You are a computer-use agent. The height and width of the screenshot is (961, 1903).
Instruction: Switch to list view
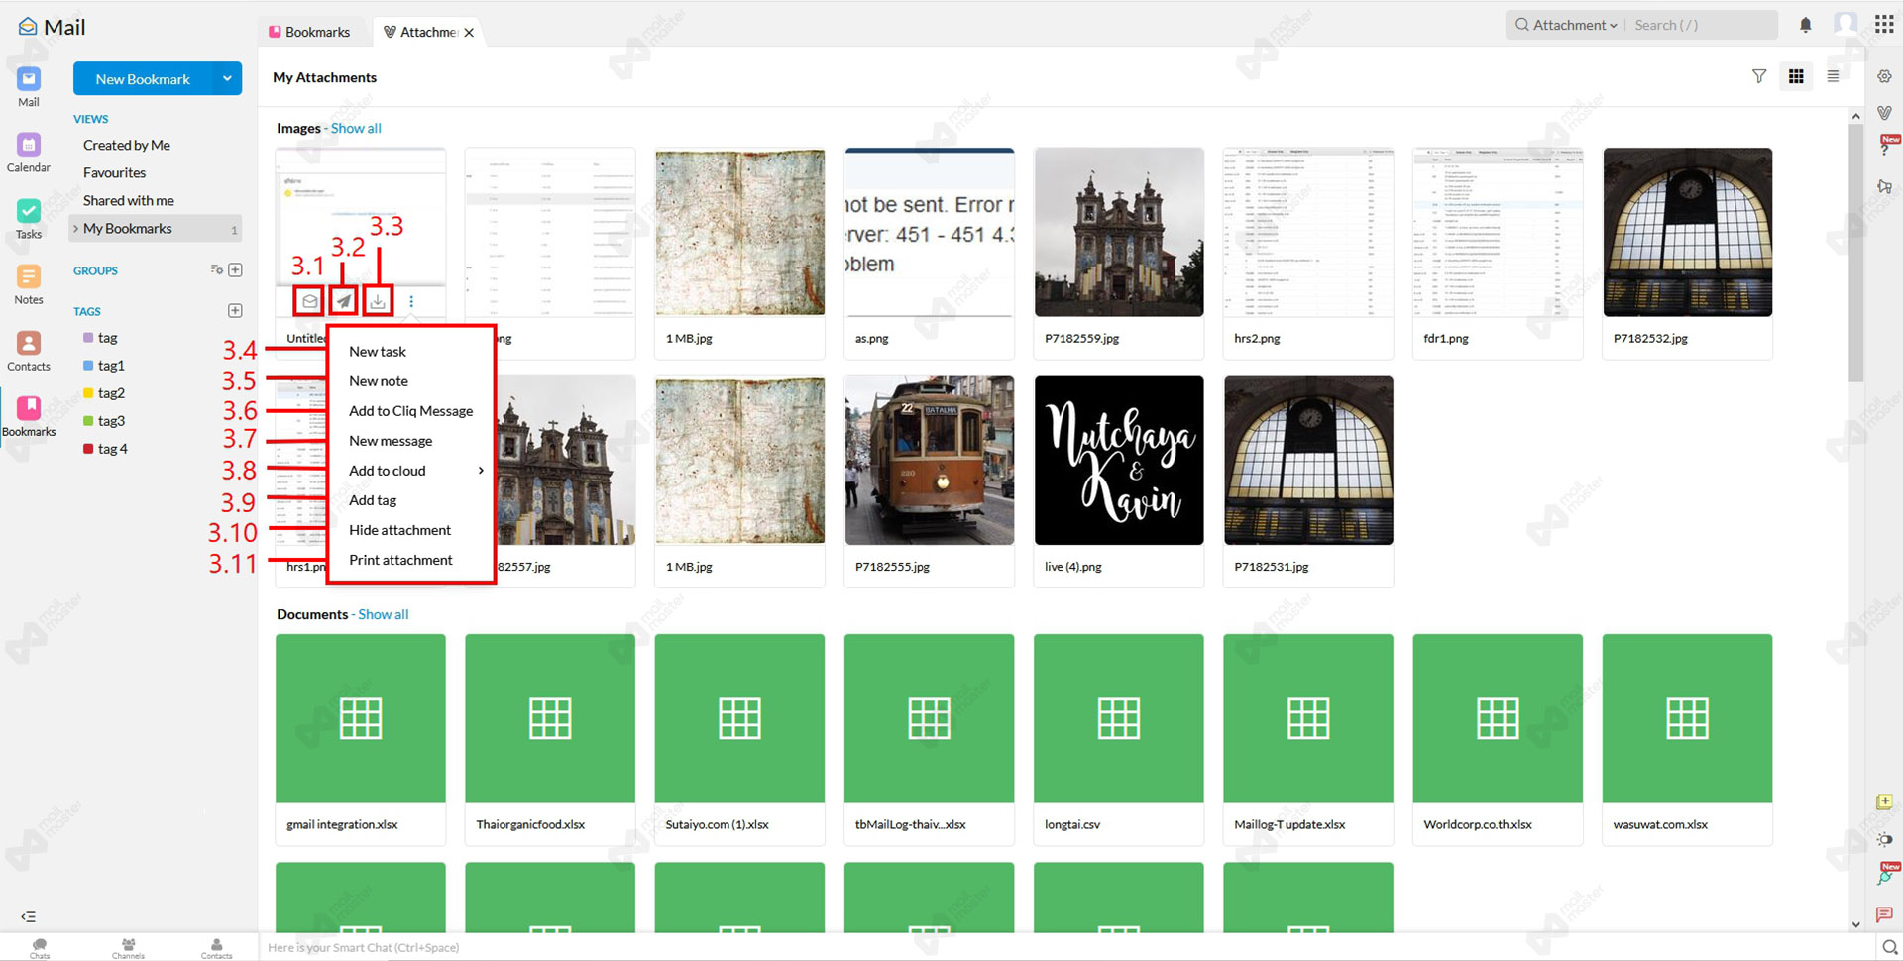(1833, 76)
